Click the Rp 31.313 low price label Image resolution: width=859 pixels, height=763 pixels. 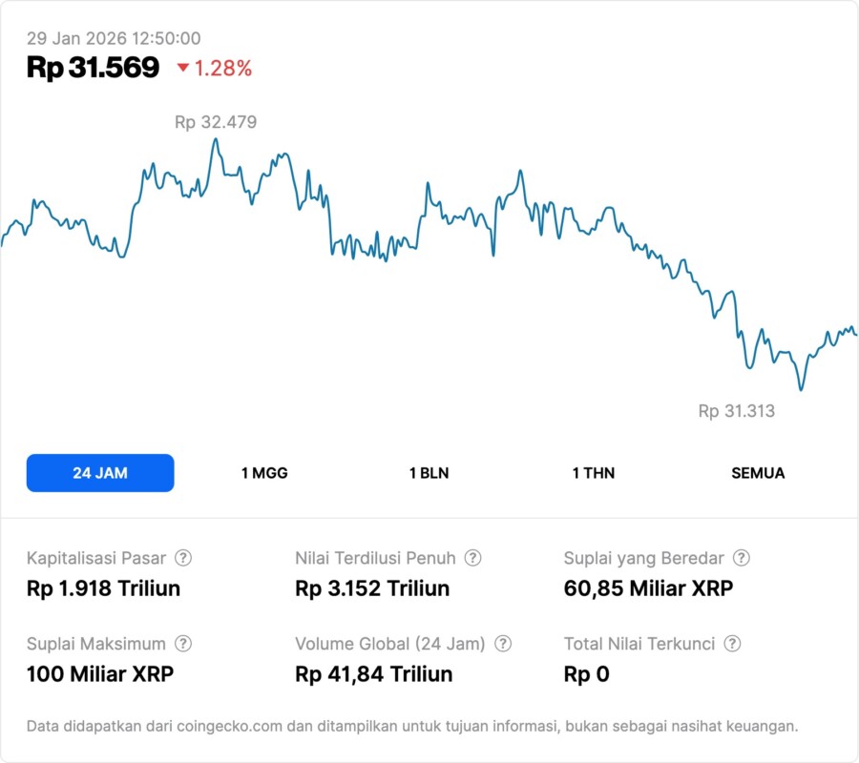coord(736,412)
